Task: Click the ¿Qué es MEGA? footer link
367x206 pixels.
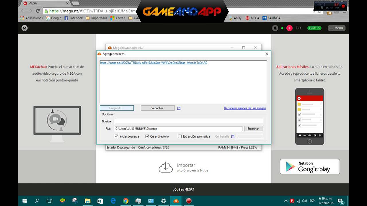Action: 183,189
